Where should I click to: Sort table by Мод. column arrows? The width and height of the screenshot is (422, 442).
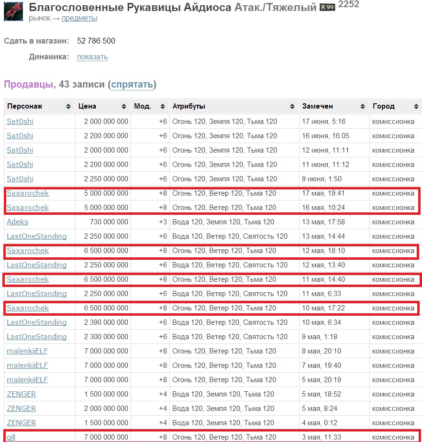tap(162, 106)
